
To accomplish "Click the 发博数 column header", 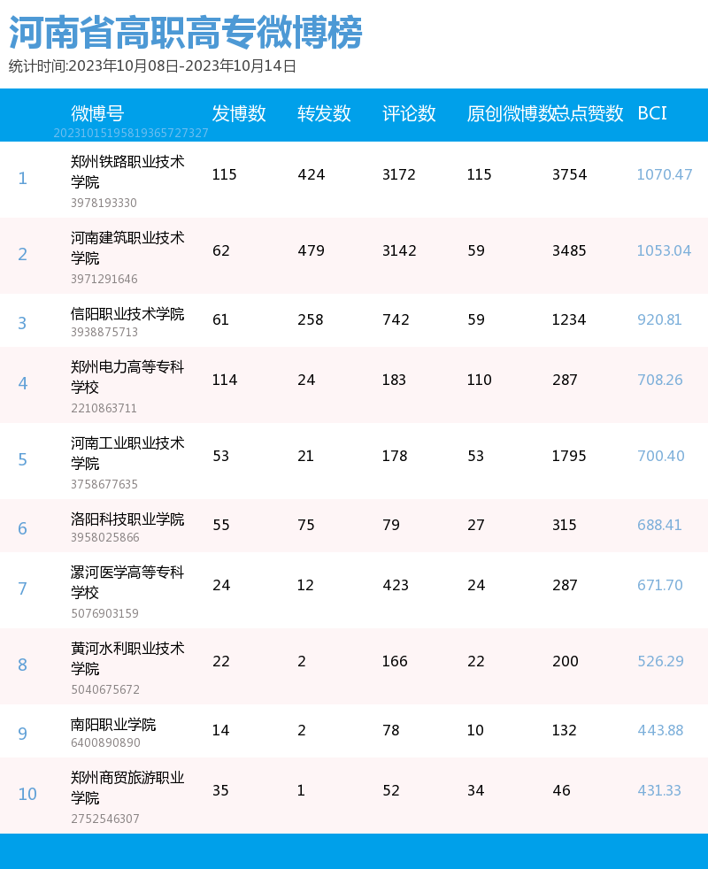I will 239,113.
